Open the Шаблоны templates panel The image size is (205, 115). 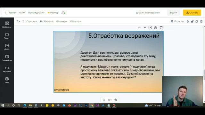7,25
